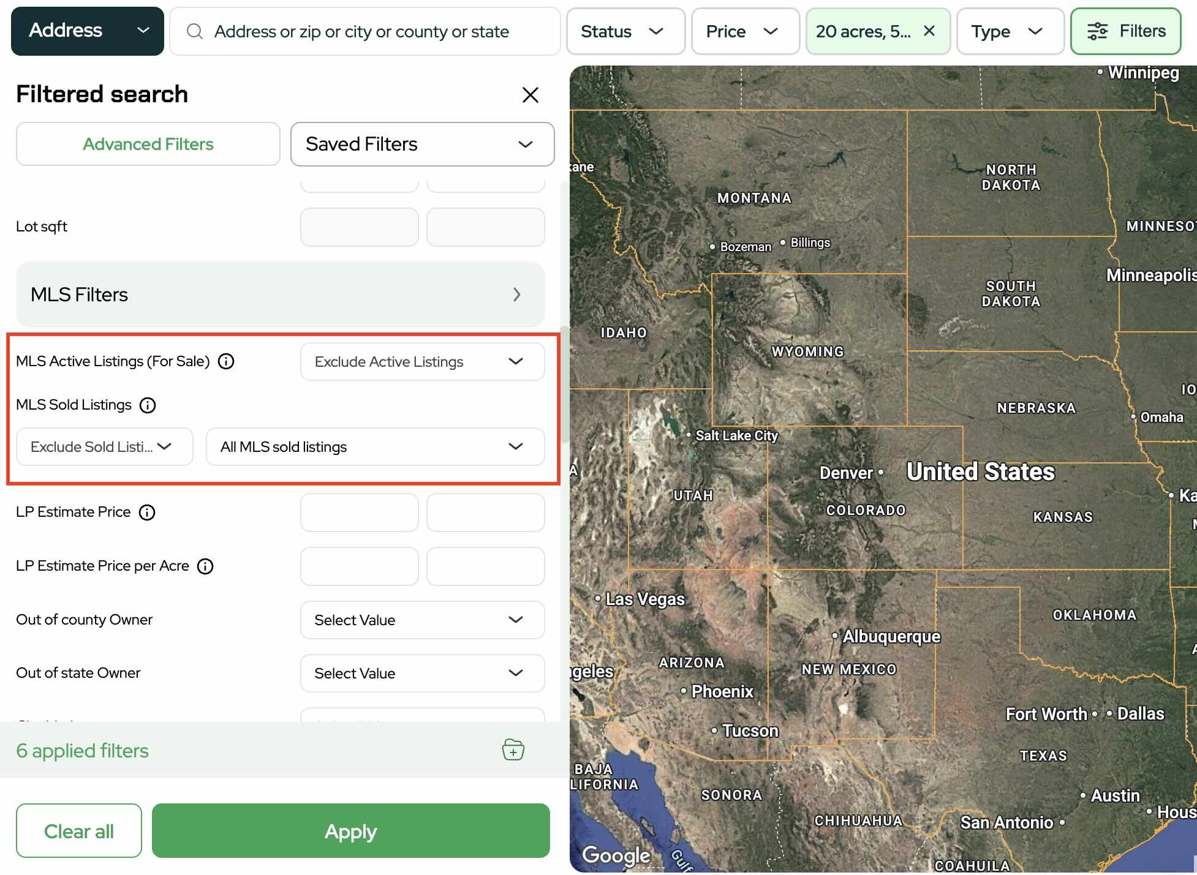Open the Price filter menu
Image resolution: width=1197 pixels, height=875 pixels.
click(745, 31)
